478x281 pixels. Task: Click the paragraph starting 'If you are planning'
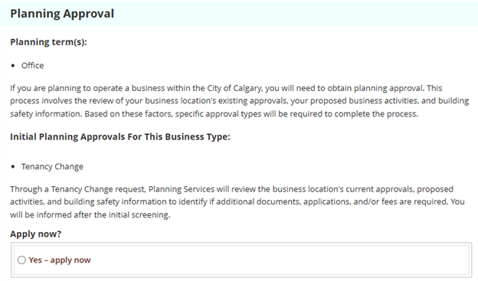click(239, 101)
